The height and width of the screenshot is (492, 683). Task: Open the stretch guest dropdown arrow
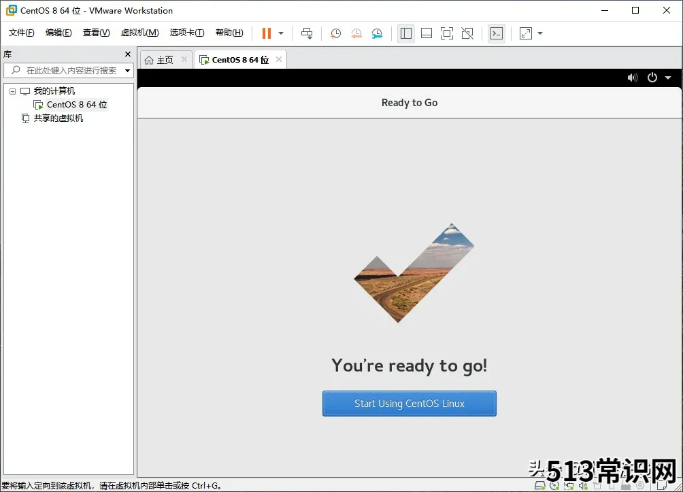tap(540, 33)
